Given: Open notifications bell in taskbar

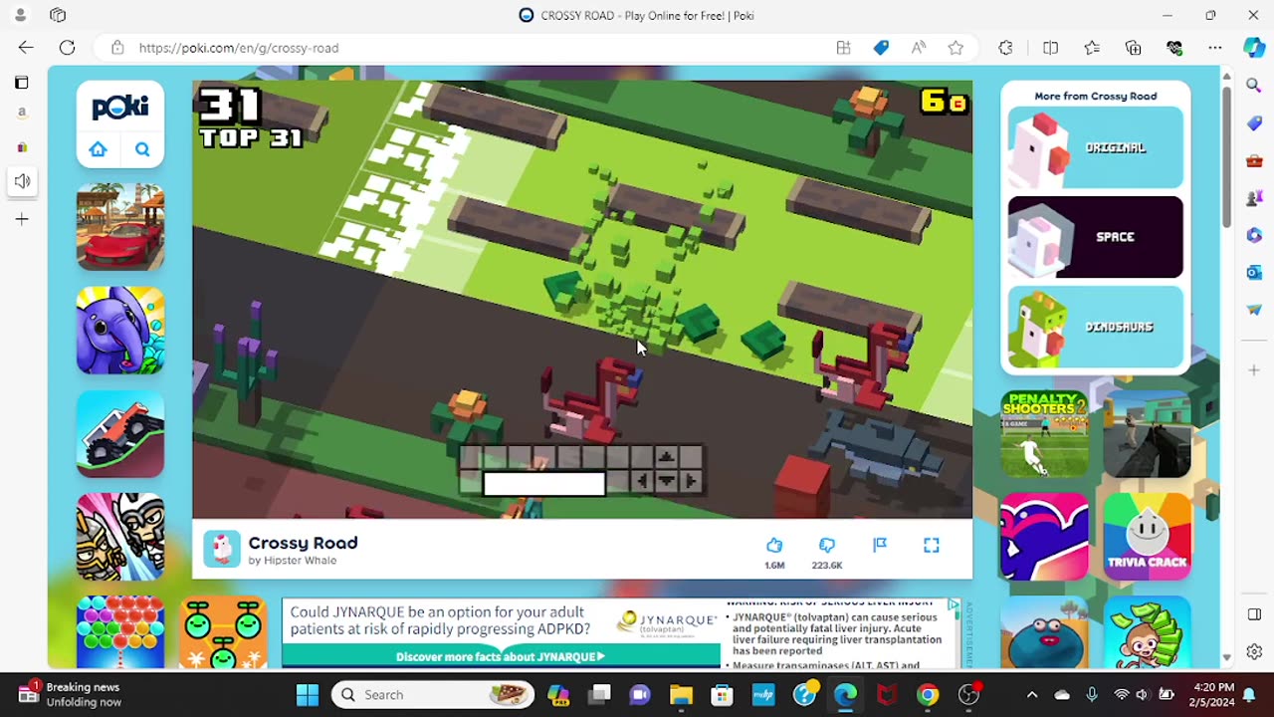Looking at the screenshot, I should tap(1248, 695).
